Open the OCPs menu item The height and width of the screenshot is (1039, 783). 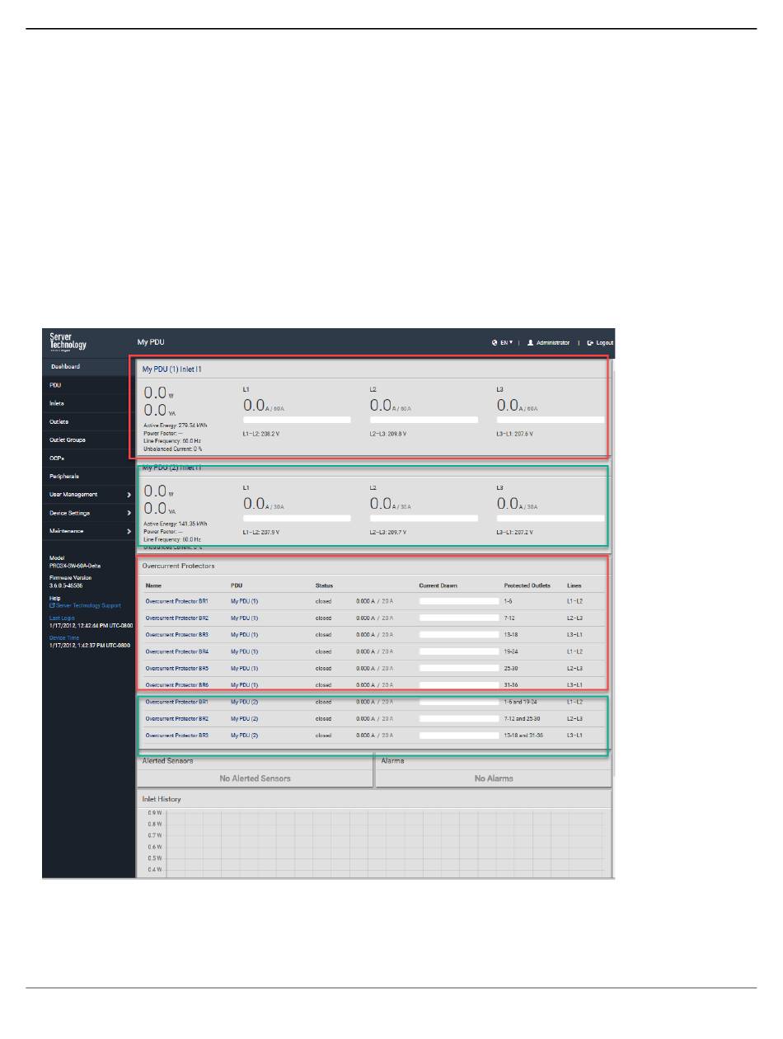tap(88, 458)
